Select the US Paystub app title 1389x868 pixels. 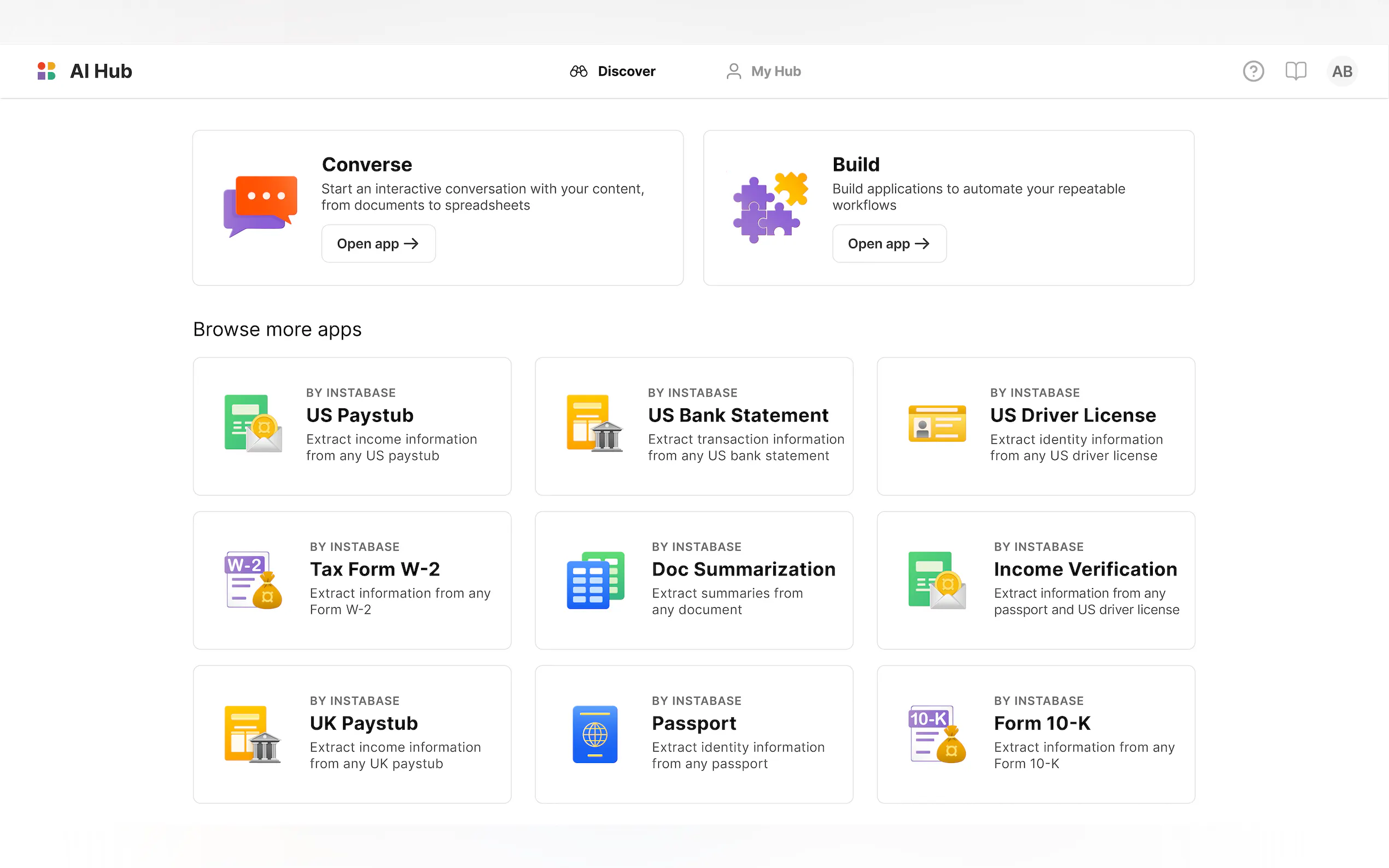click(359, 415)
